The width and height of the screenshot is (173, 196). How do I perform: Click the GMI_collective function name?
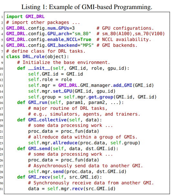(47, 120)
